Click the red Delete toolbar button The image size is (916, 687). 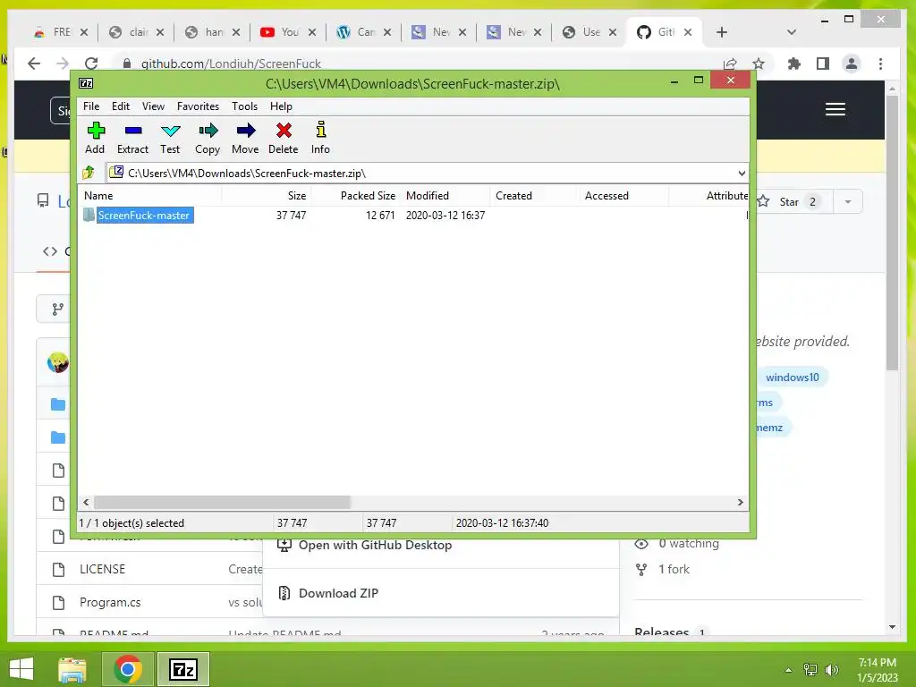coord(284,138)
